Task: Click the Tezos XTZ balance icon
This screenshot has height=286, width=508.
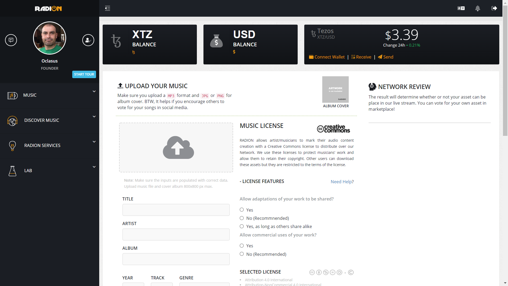Action: (116, 41)
